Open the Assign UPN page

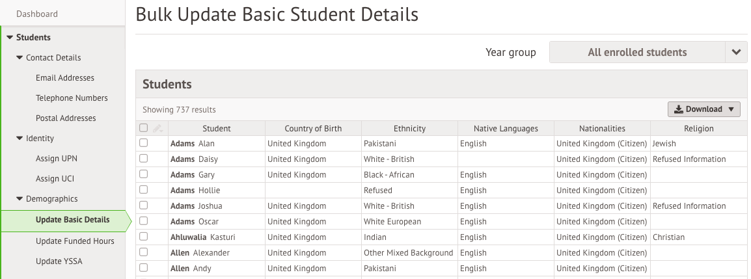[56, 159]
